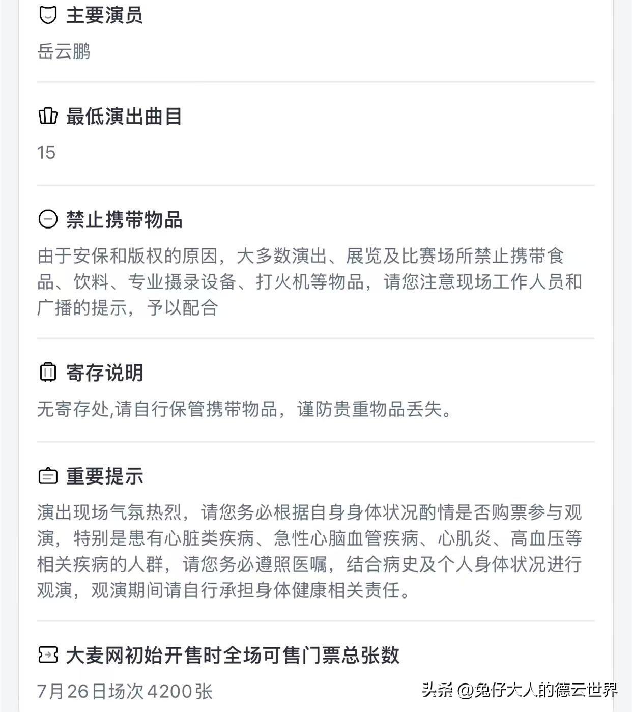Select the 大麦网初始开售时全场可售门票总张数 heading

pos(233,655)
